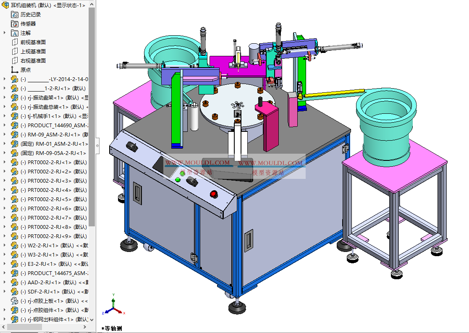
Task: Select the 原点 (Origin) icon
Action: (x=13, y=70)
